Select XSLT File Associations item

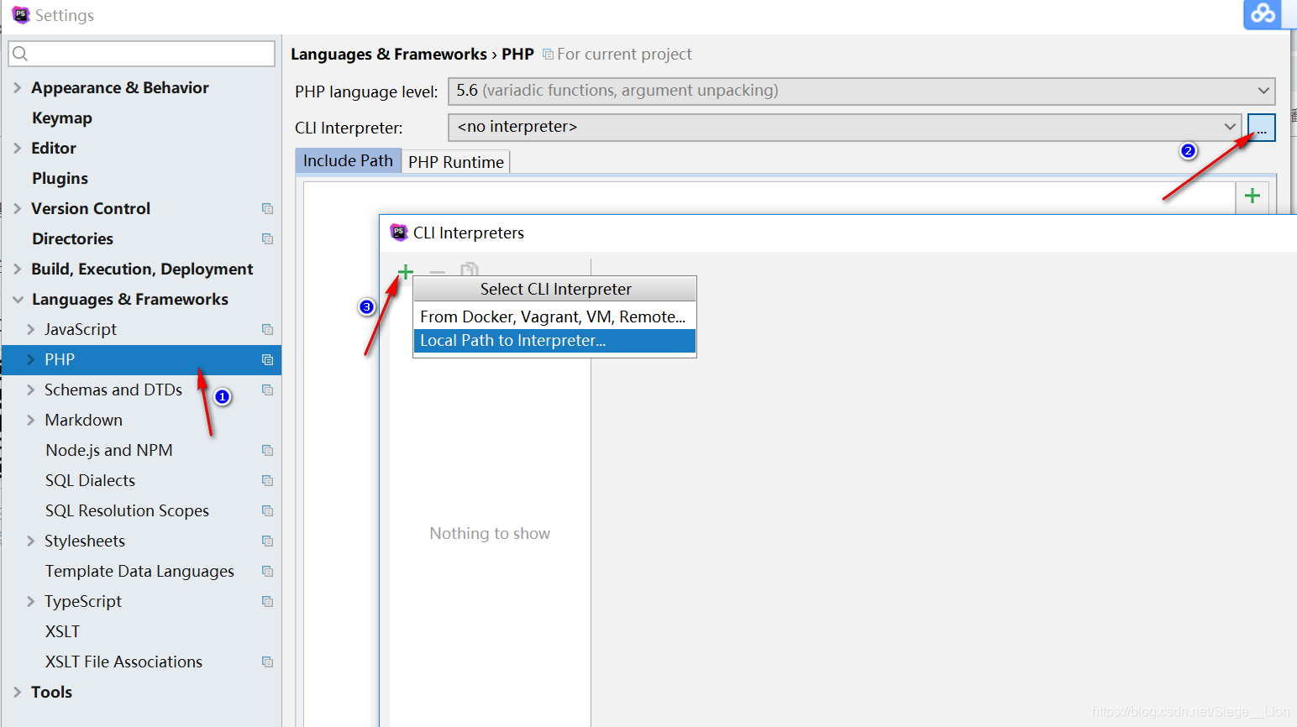point(123,662)
